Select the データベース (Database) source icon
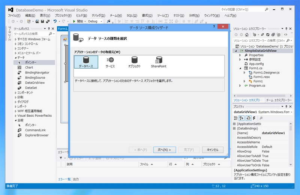This screenshot has height=195, width=300. 86,62
